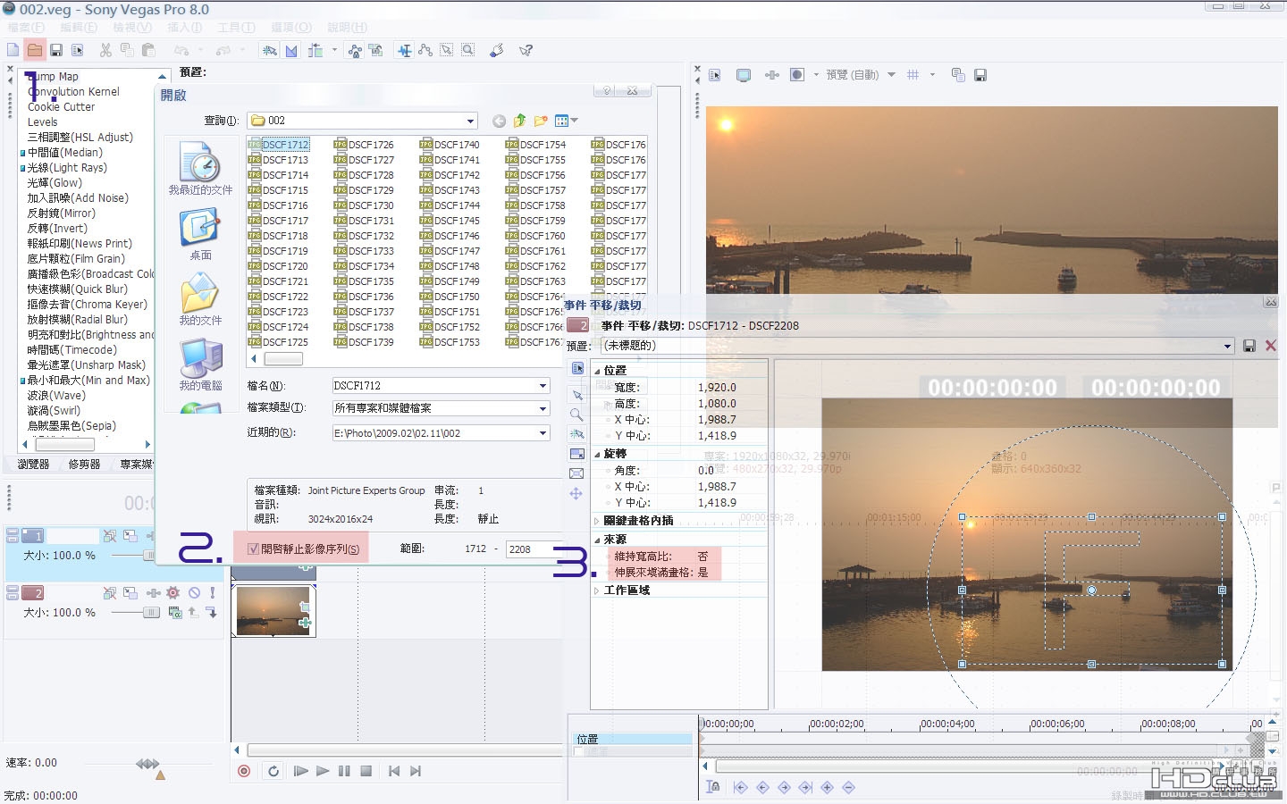Select the zoom magnifier tool in Pan/Crop
Image resolution: width=1287 pixels, height=804 pixels.
click(576, 415)
